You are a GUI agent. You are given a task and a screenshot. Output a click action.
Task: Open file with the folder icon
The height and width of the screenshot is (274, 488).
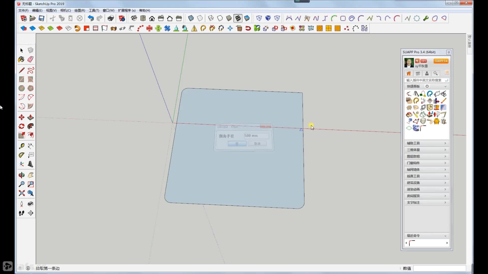(x=33, y=18)
